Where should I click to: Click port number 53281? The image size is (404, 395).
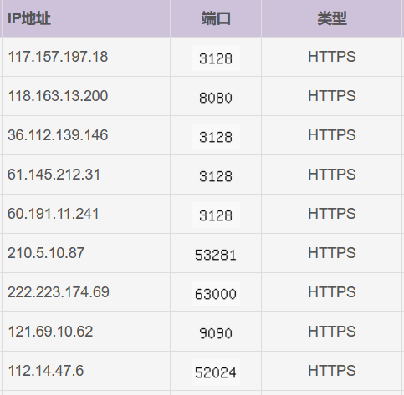click(216, 255)
